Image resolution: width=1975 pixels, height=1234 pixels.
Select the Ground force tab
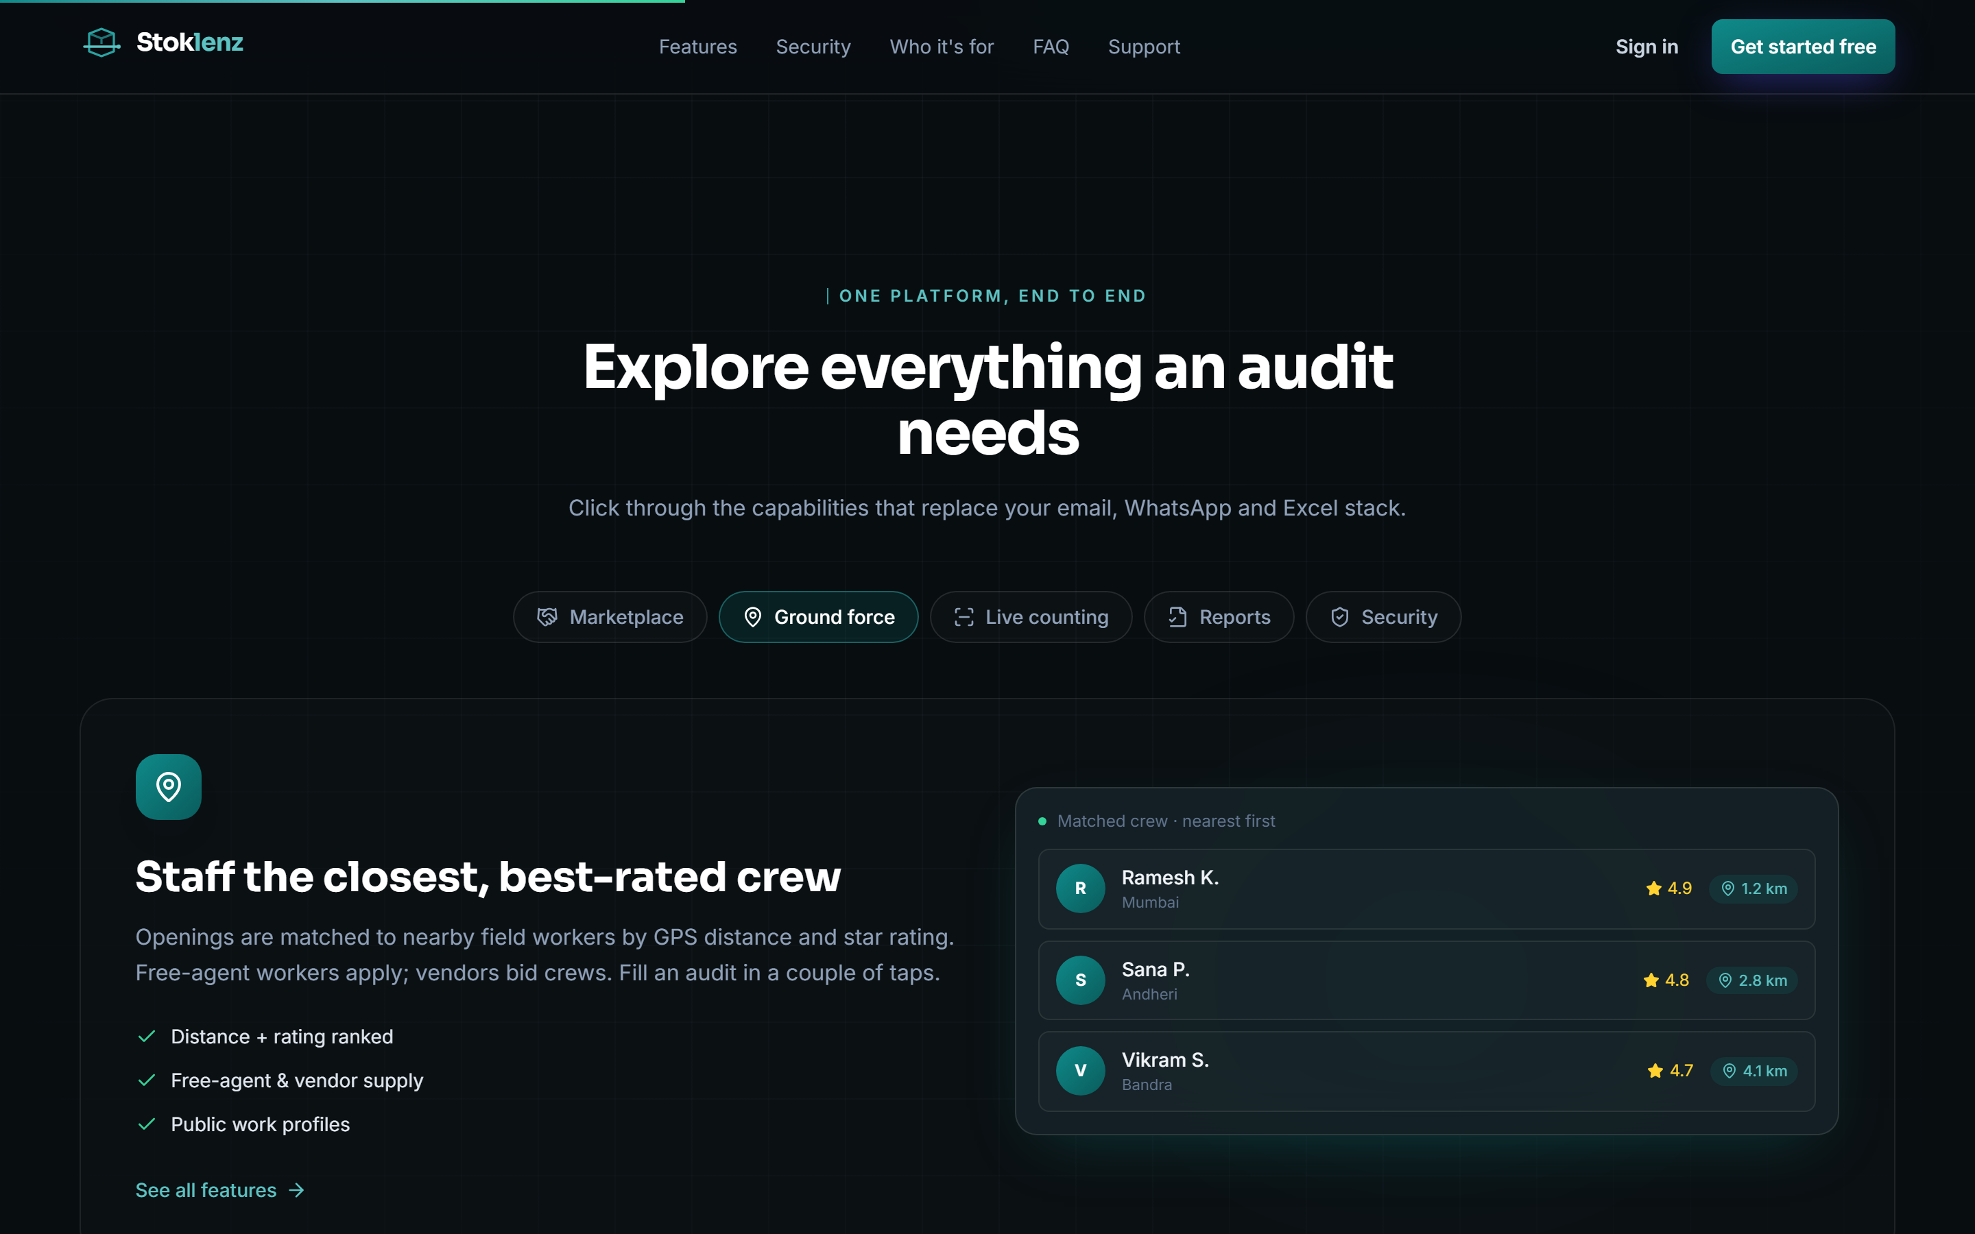(819, 617)
